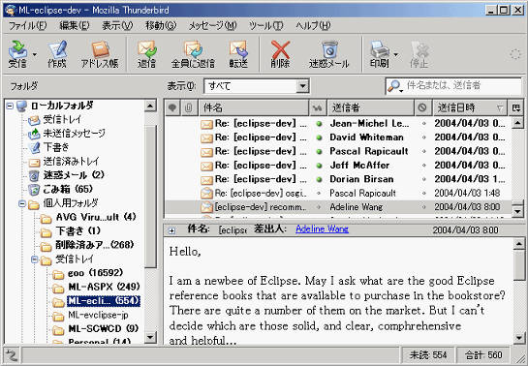
Task: Click the Adeline Wang sender link
Action: (322, 229)
